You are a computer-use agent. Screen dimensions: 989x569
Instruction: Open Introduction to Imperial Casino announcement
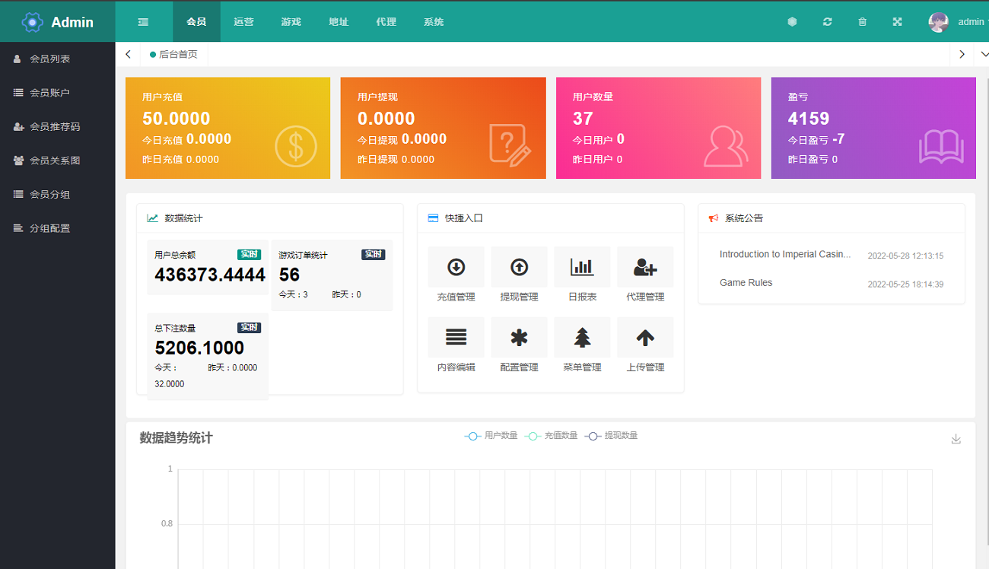click(x=784, y=255)
